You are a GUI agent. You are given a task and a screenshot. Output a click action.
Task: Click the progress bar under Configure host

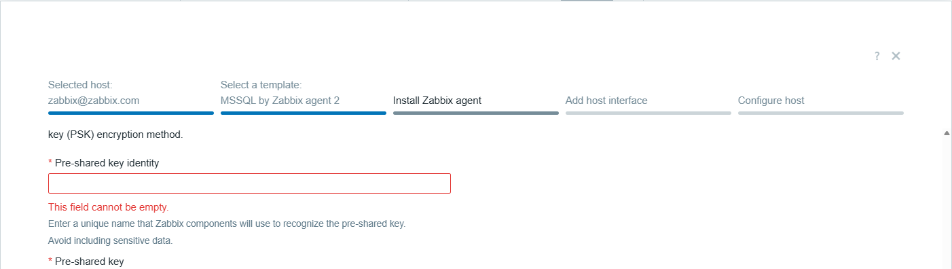click(821, 113)
